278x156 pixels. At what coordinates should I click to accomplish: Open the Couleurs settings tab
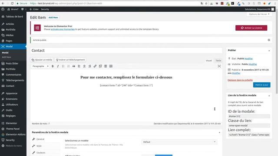[x=40, y=153]
